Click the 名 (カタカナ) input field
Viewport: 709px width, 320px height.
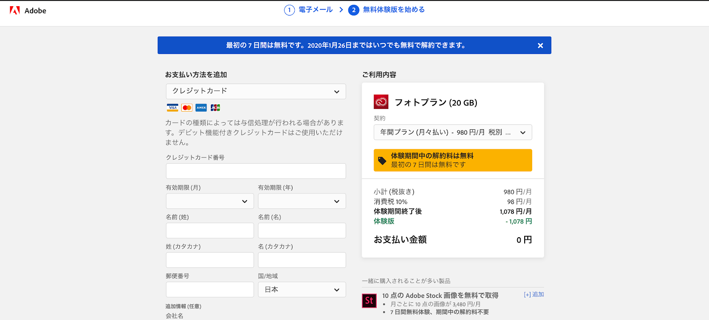tap(302, 260)
